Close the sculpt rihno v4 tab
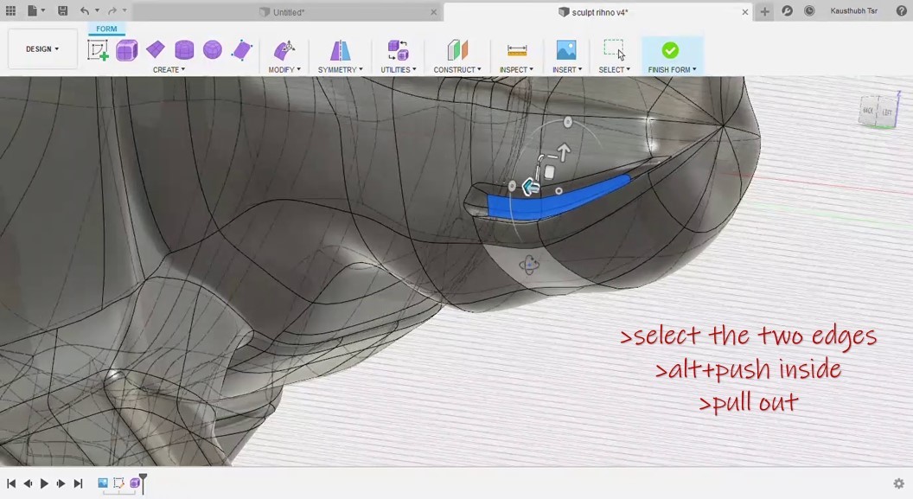The height and width of the screenshot is (499, 913). (744, 12)
